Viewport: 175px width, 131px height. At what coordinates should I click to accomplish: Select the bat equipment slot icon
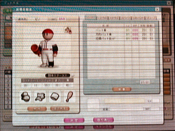pyautogui.click(x=69, y=96)
